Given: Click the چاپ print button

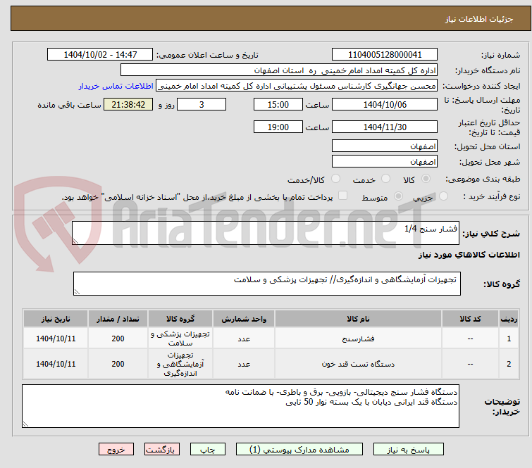Looking at the screenshot, I should tap(208, 450).
